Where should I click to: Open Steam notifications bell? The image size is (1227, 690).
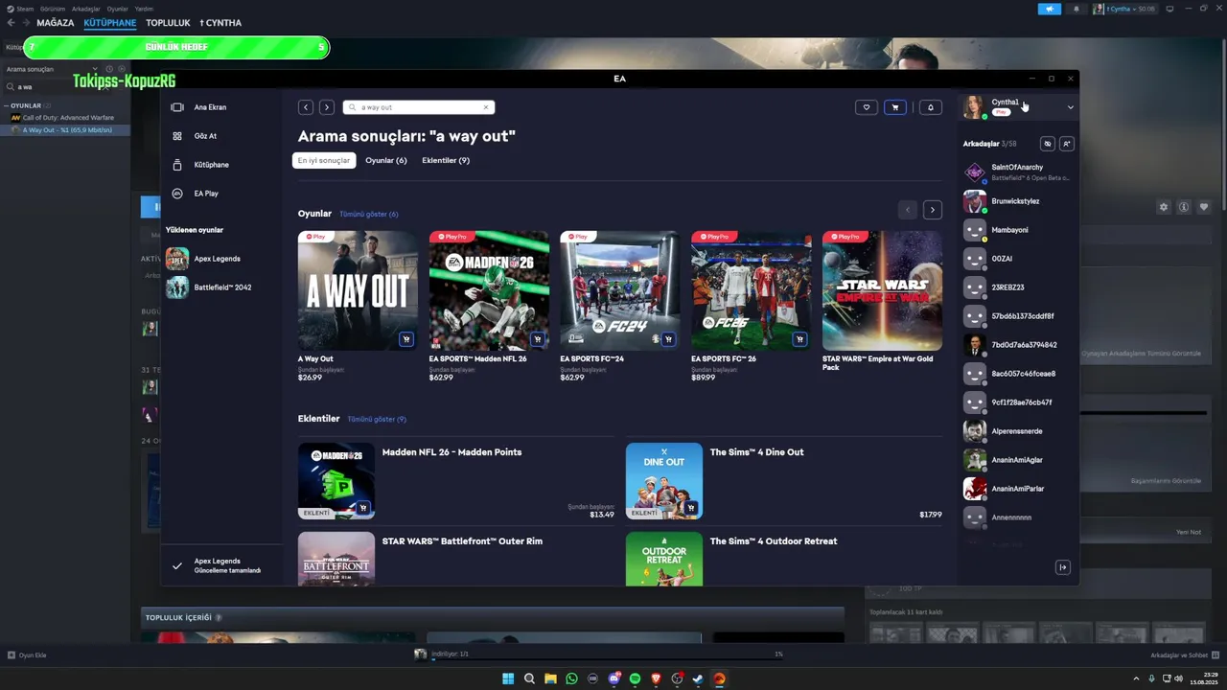pyautogui.click(x=1076, y=9)
